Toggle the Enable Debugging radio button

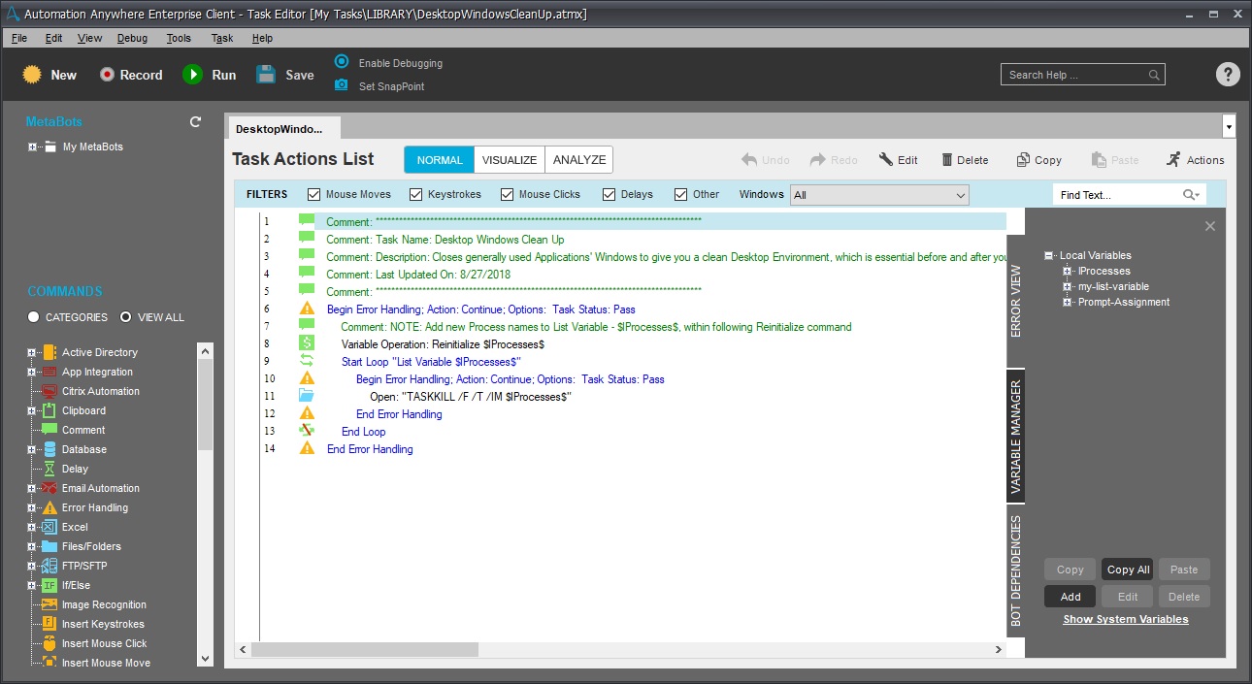click(342, 61)
